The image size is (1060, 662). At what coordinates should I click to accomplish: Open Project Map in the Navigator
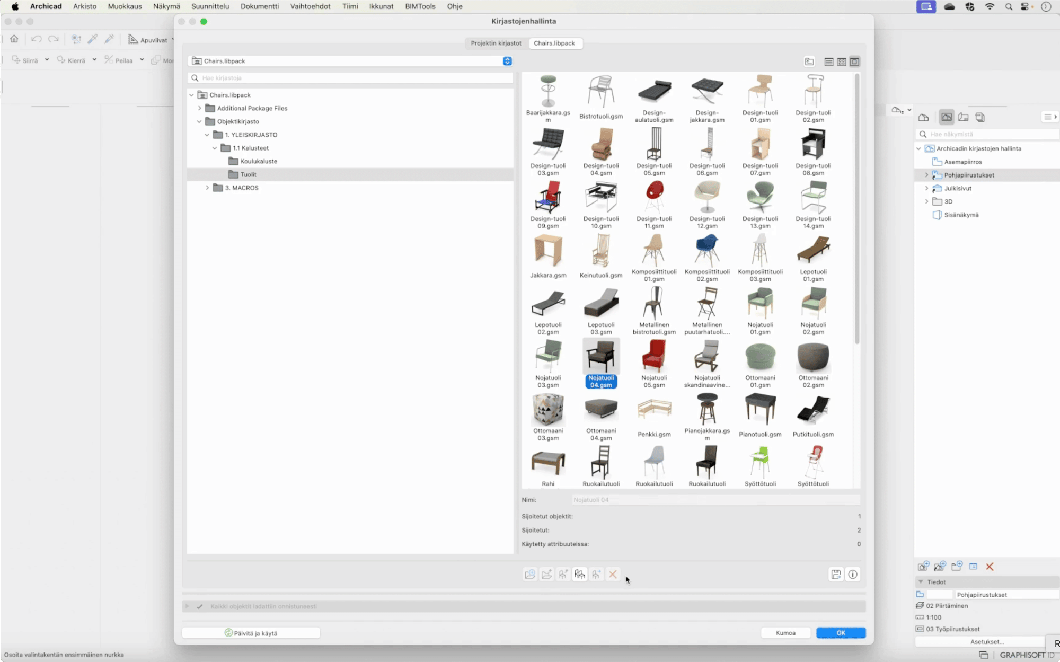pyautogui.click(x=924, y=118)
